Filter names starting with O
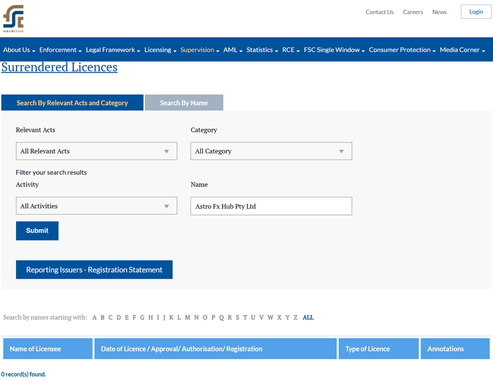The width and height of the screenshot is (493, 381). pyautogui.click(x=205, y=317)
